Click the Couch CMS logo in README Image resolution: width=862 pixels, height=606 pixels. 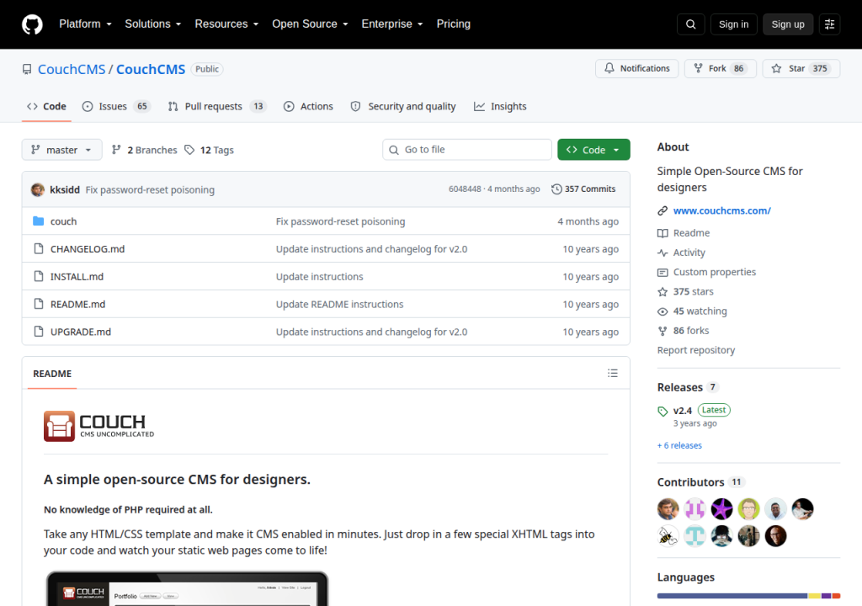click(99, 426)
